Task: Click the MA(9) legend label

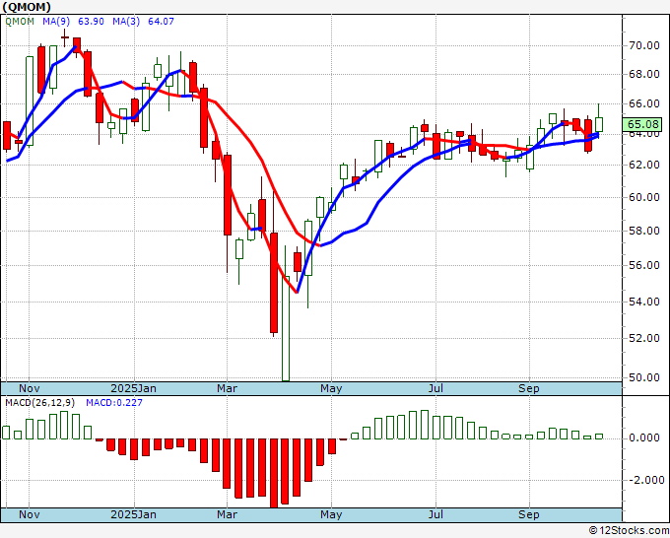Action: [56, 22]
